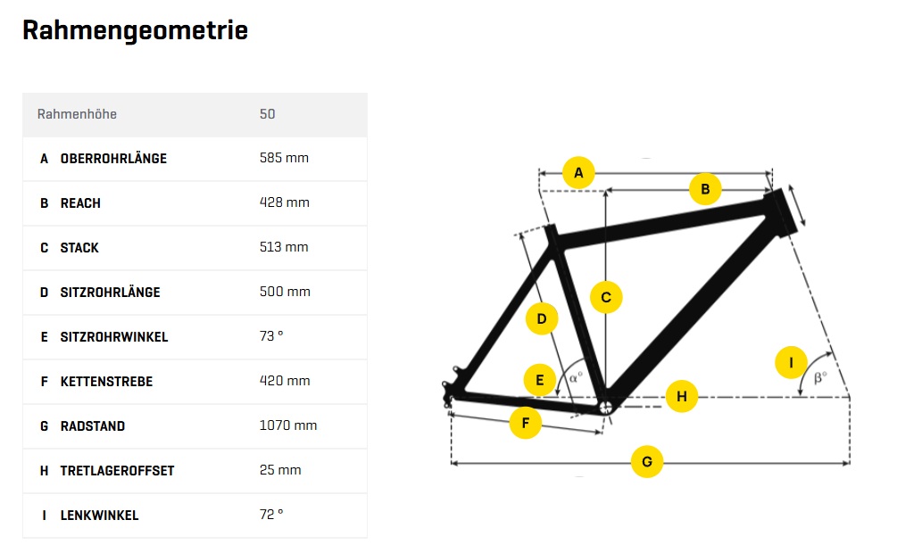The image size is (897, 553).
Task: Click yellow marker I near angle beta
Action: [x=791, y=362]
